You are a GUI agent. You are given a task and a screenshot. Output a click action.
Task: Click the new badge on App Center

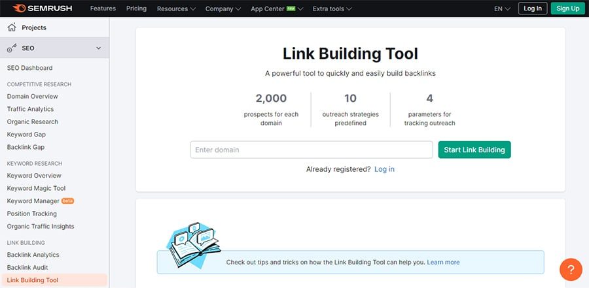[x=291, y=8]
